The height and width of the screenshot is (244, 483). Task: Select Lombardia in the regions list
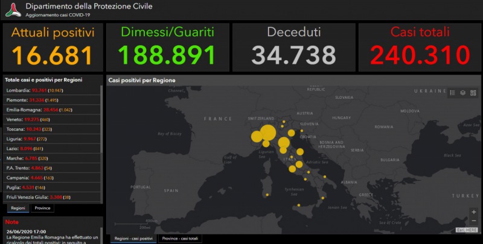pos(51,90)
